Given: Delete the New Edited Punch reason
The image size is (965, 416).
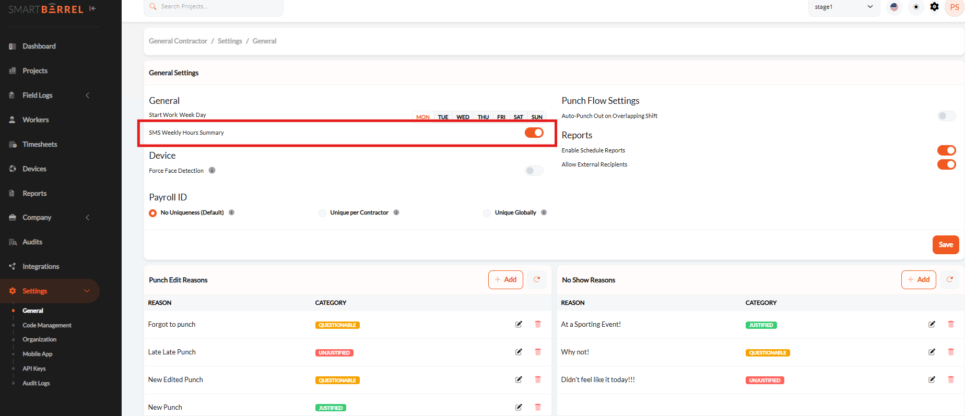Looking at the screenshot, I should (538, 379).
